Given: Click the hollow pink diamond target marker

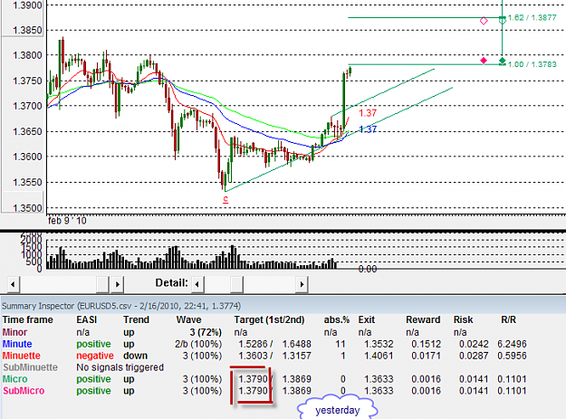Looking at the screenshot, I should tap(484, 21).
